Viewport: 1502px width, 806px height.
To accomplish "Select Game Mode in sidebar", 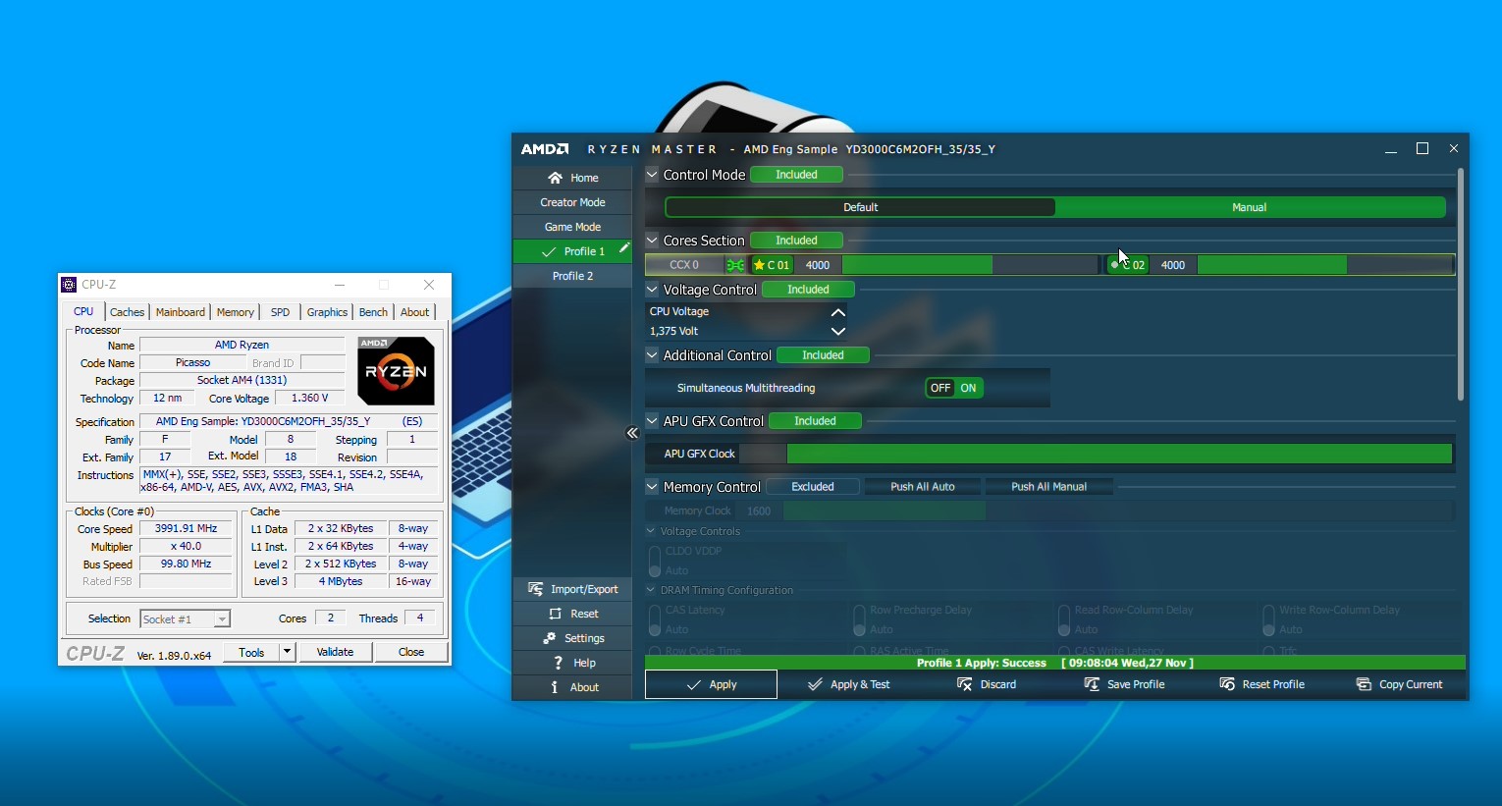I will [572, 227].
